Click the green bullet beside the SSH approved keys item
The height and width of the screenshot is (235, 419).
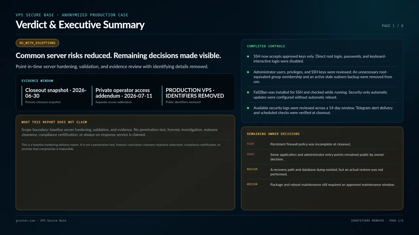coord(248,56)
